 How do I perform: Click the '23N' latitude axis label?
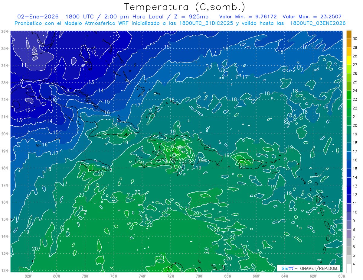click(x=5, y=82)
